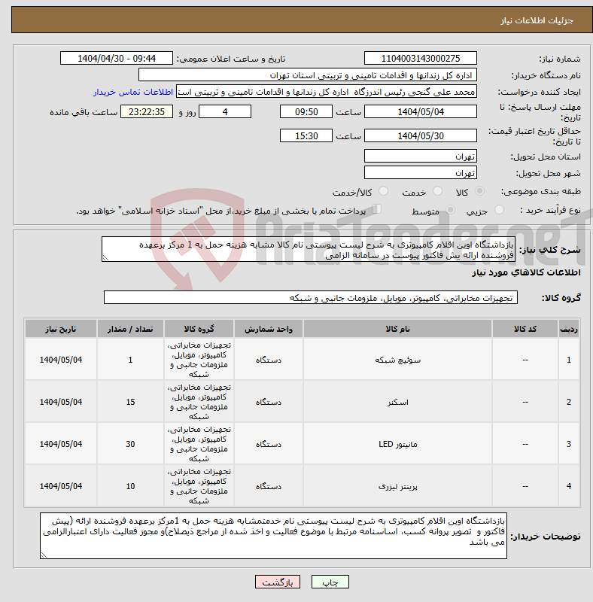This screenshot has width=593, height=602.
Task: Click quantity 30 in the مانیتور LED row
Action: (130, 444)
